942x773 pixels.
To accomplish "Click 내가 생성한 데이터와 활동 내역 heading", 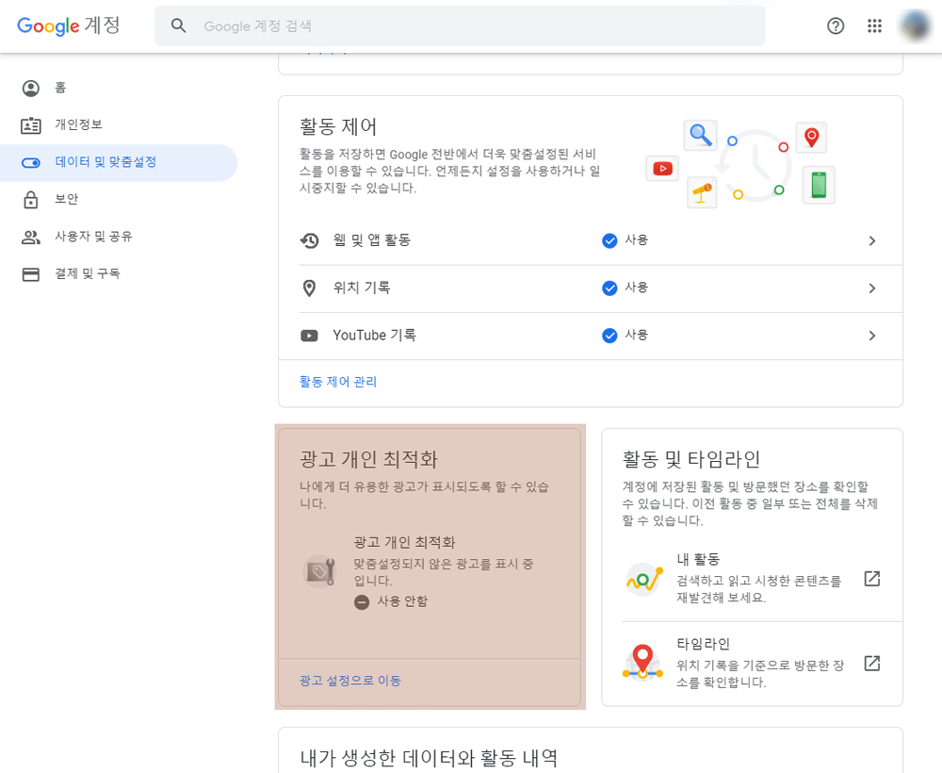I will point(429,758).
